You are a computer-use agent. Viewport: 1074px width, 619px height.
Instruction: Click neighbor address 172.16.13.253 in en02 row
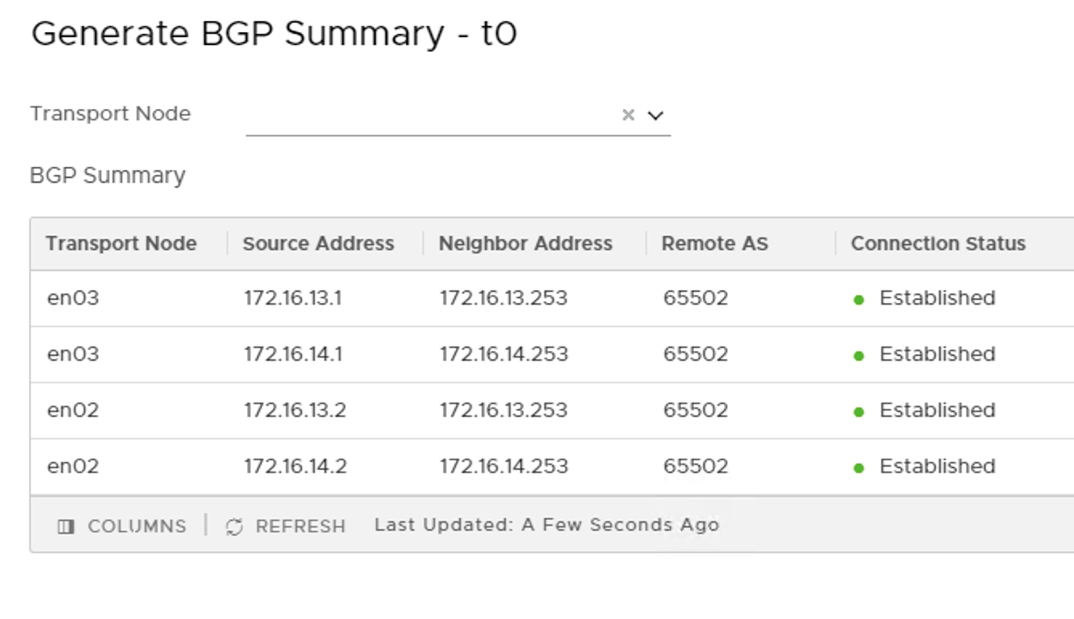pos(503,411)
